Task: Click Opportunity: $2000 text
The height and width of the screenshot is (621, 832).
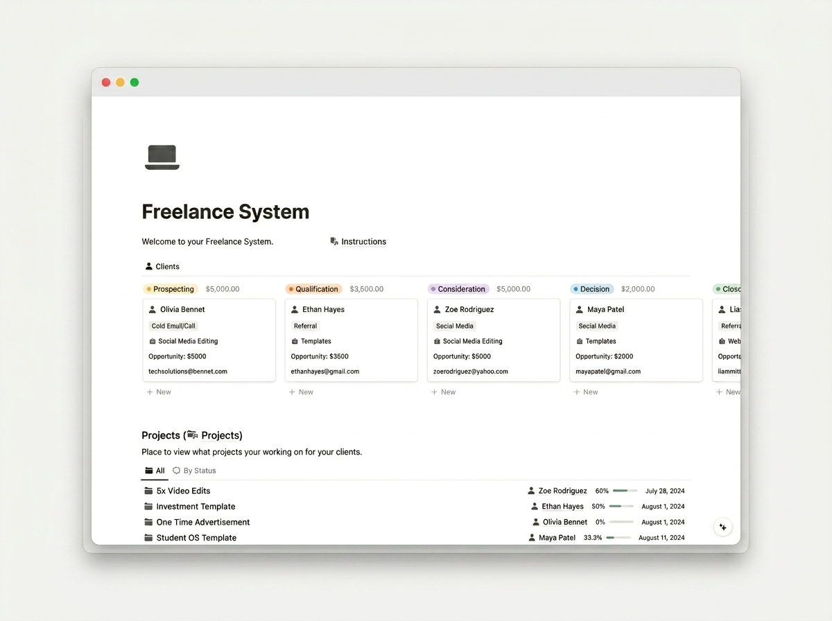Action: 605,356
